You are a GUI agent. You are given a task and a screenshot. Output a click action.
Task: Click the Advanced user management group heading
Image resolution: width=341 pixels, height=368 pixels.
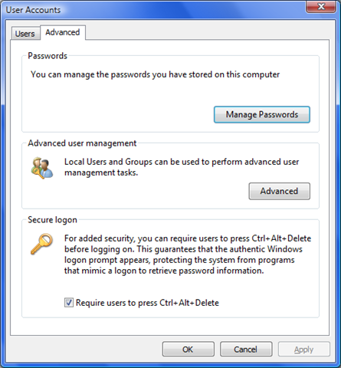[82, 143]
